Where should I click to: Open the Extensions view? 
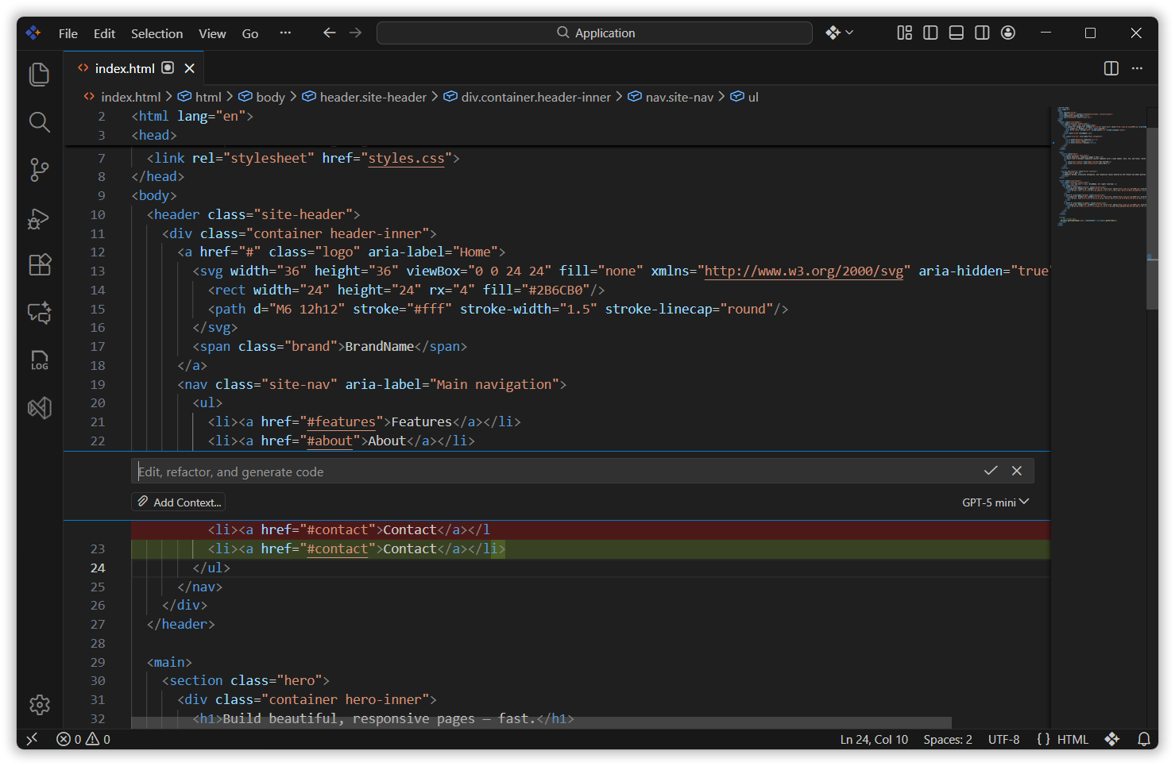click(x=39, y=264)
